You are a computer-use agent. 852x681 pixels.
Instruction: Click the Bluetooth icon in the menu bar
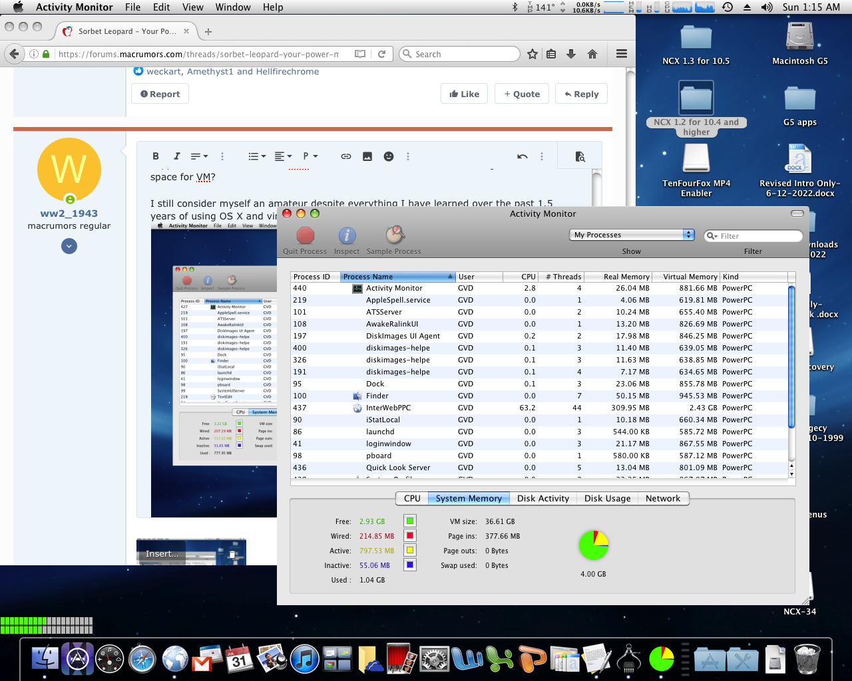pos(515,7)
